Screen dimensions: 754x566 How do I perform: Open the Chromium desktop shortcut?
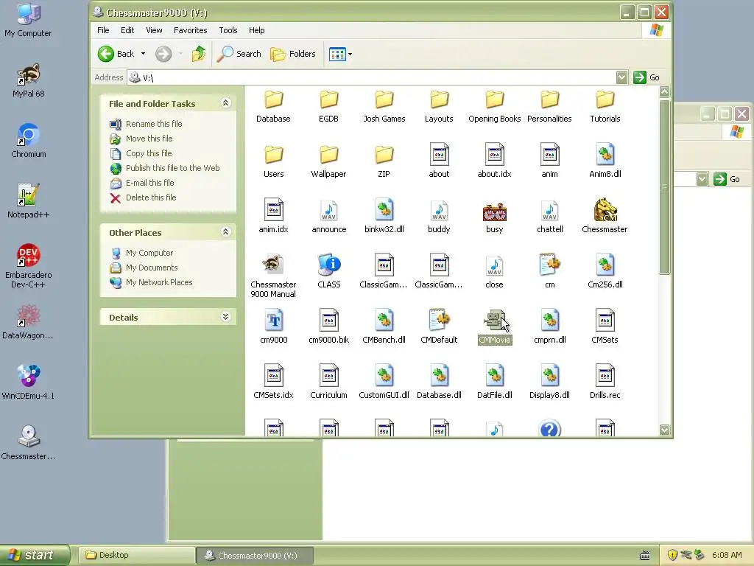pyautogui.click(x=29, y=141)
